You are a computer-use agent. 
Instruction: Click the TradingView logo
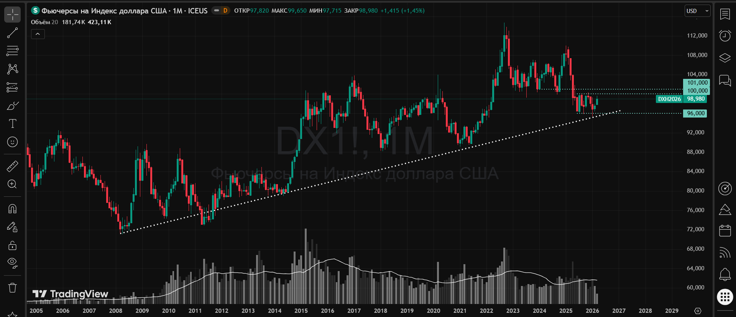71,294
